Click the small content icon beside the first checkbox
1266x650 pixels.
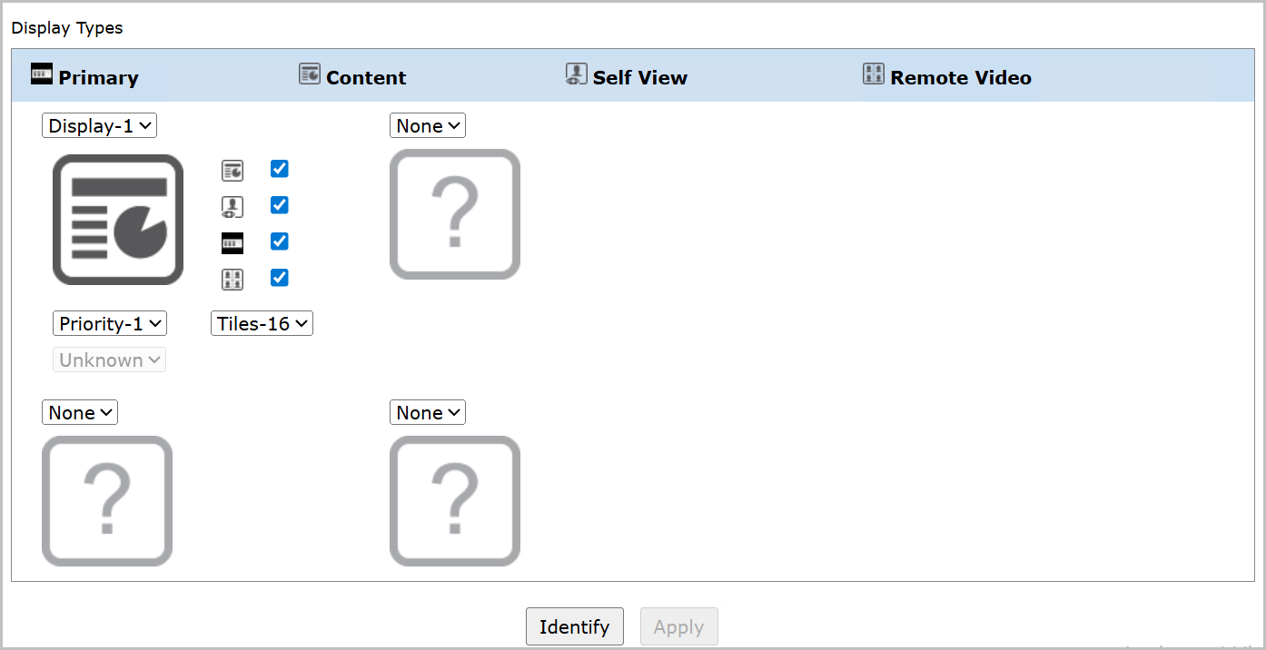pyautogui.click(x=232, y=170)
